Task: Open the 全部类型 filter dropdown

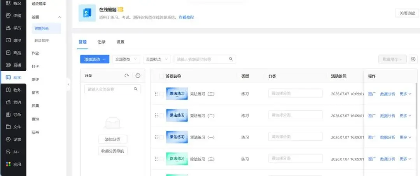Action: click(x=126, y=59)
